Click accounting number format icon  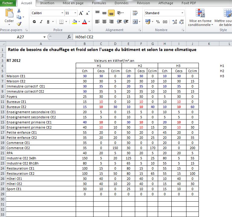tap(148, 22)
